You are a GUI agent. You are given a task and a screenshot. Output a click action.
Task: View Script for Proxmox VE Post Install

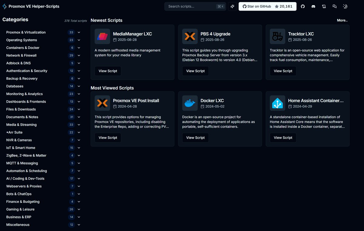point(108,137)
